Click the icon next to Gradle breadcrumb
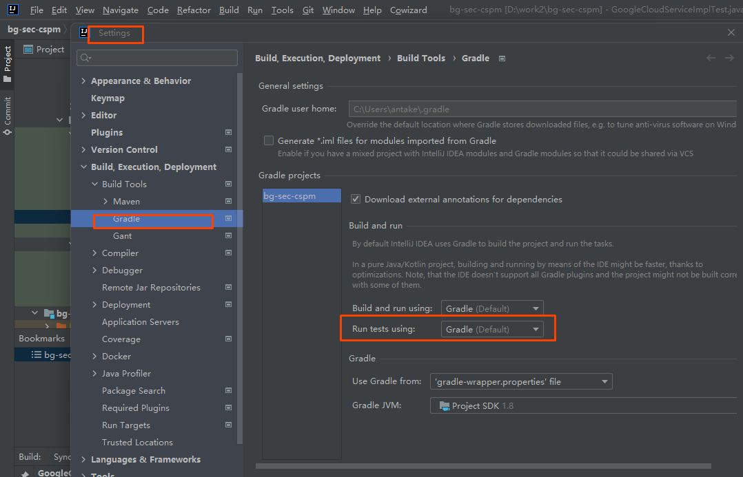 (502, 59)
